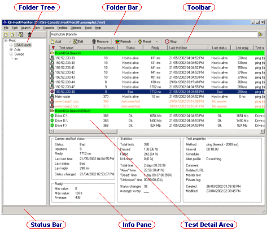Image resolution: width=271 pixels, height=232 pixels.
Task: Click the left arrow of the horizontal scrollbar
Action: (x=51, y=131)
